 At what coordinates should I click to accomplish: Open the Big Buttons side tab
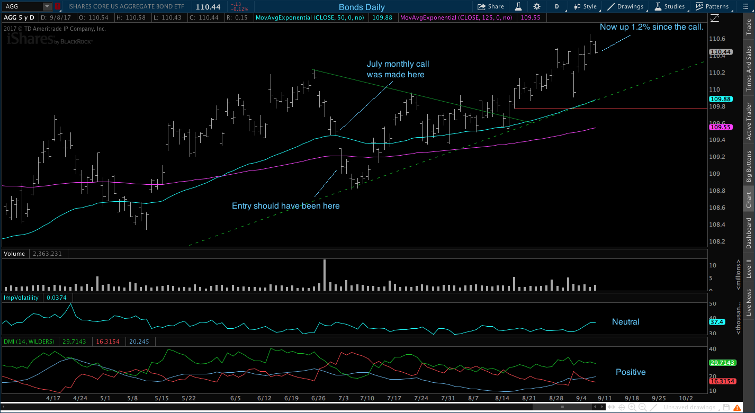point(749,166)
